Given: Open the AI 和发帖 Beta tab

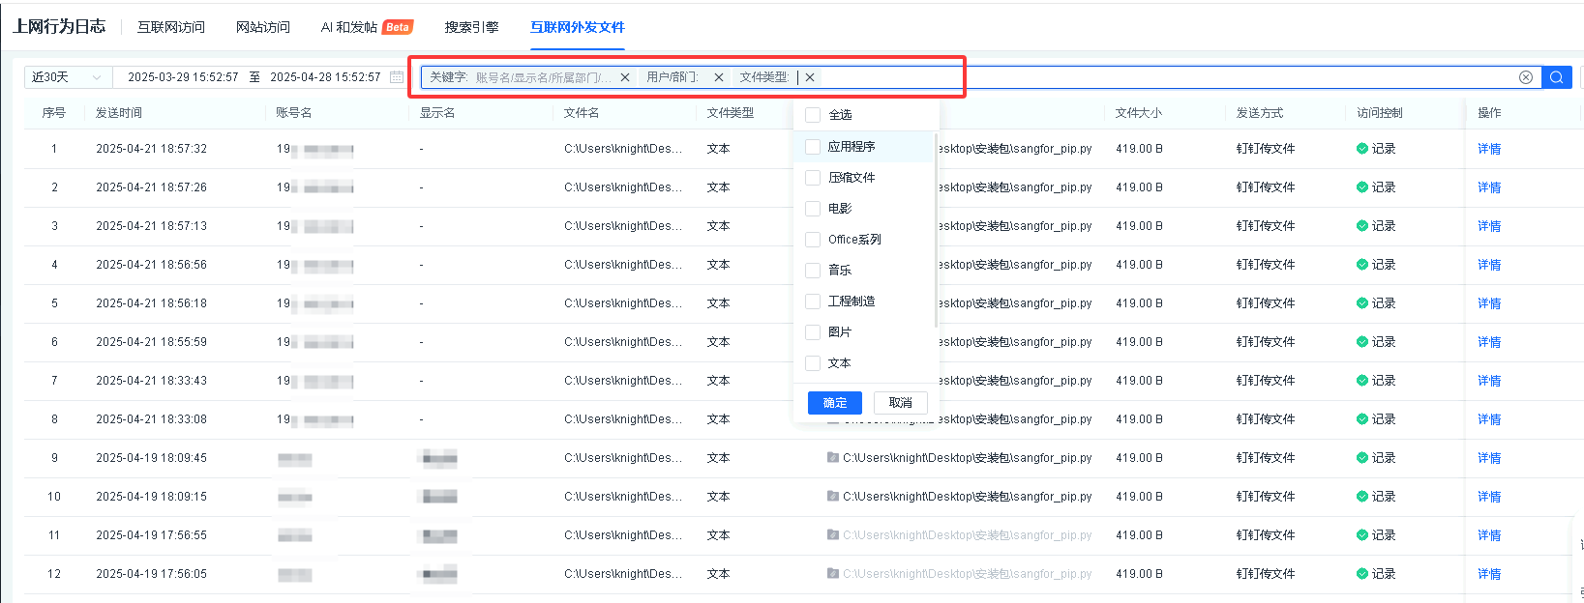Looking at the screenshot, I should point(366,27).
